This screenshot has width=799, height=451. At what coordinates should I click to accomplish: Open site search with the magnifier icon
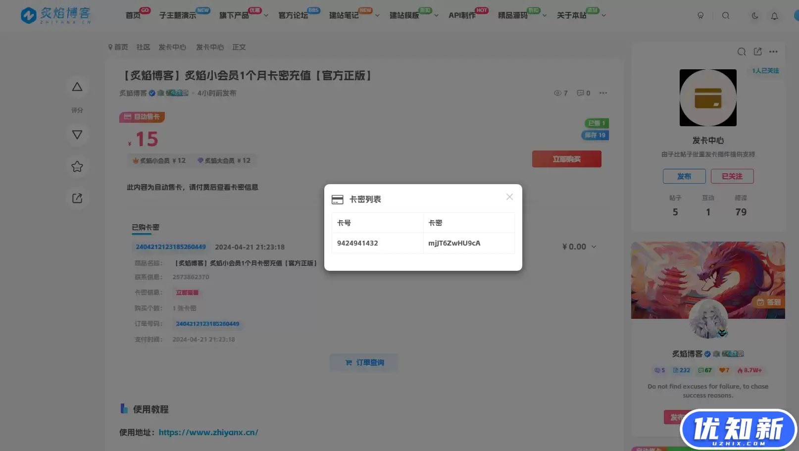point(726,15)
